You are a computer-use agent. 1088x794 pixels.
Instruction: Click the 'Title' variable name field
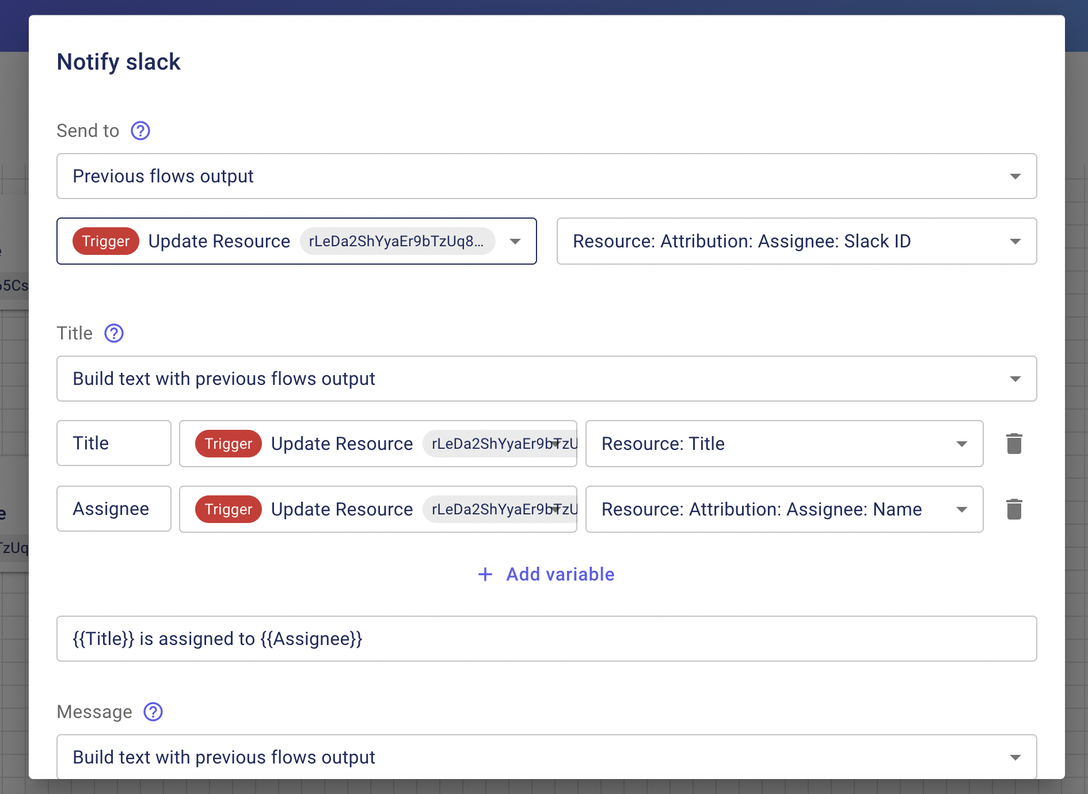[x=114, y=443]
